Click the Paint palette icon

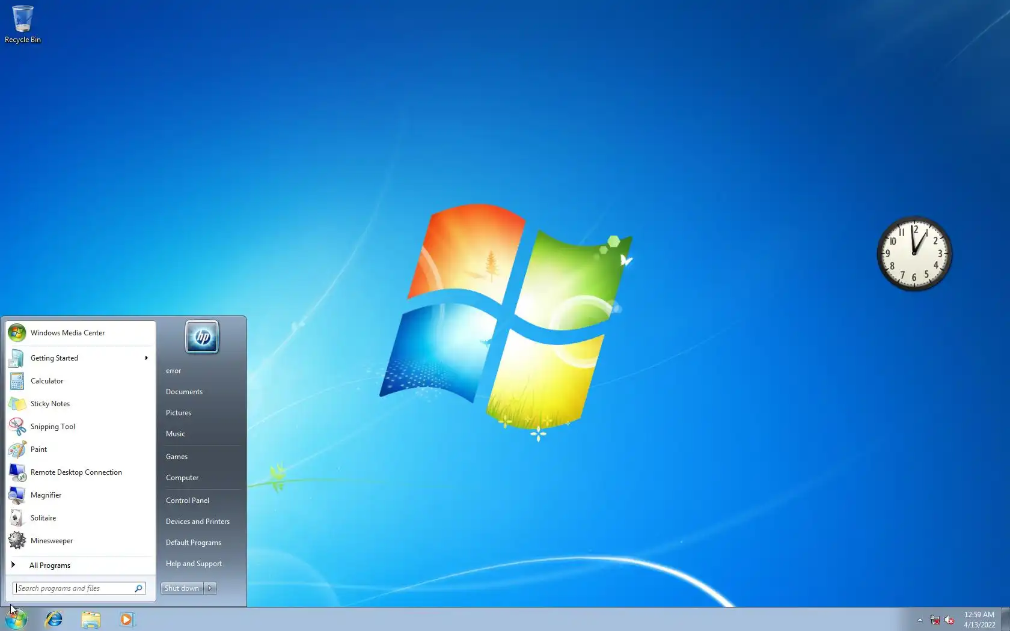pyautogui.click(x=17, y=450)
